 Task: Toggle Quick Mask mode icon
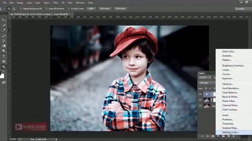tap(4, 83)
